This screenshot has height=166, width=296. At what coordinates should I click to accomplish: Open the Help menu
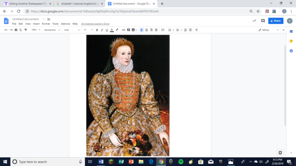tap(75, 24)
